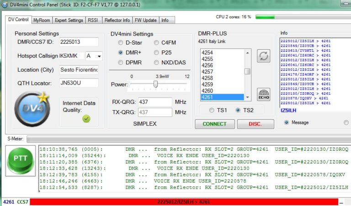Click the 18:12:54,533 log line
Image resolution: width=351 pixels, height=206 pixels.
click(x=194, y=187)
